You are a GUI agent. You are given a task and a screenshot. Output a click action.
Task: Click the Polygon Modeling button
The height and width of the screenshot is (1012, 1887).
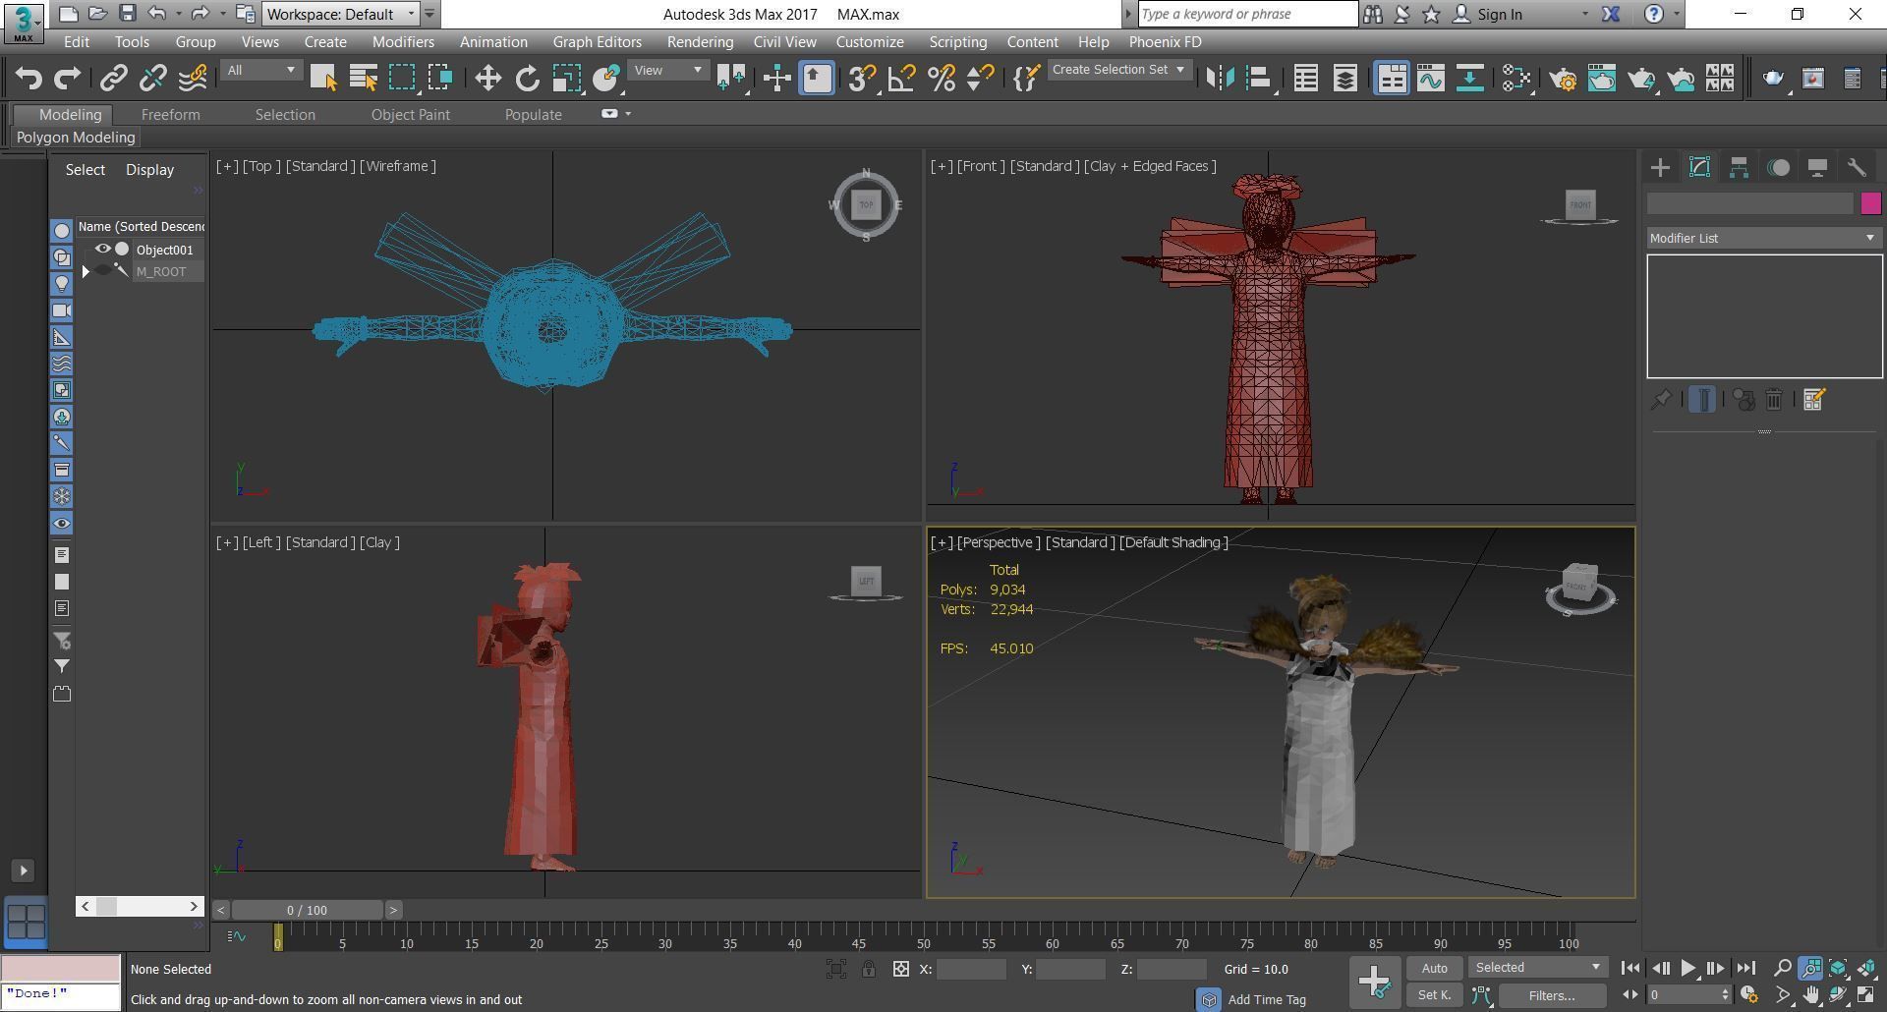76,138
